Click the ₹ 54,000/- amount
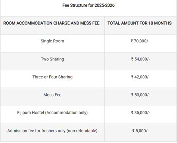The height and width of the screenshot is (143, 177). 140,59
